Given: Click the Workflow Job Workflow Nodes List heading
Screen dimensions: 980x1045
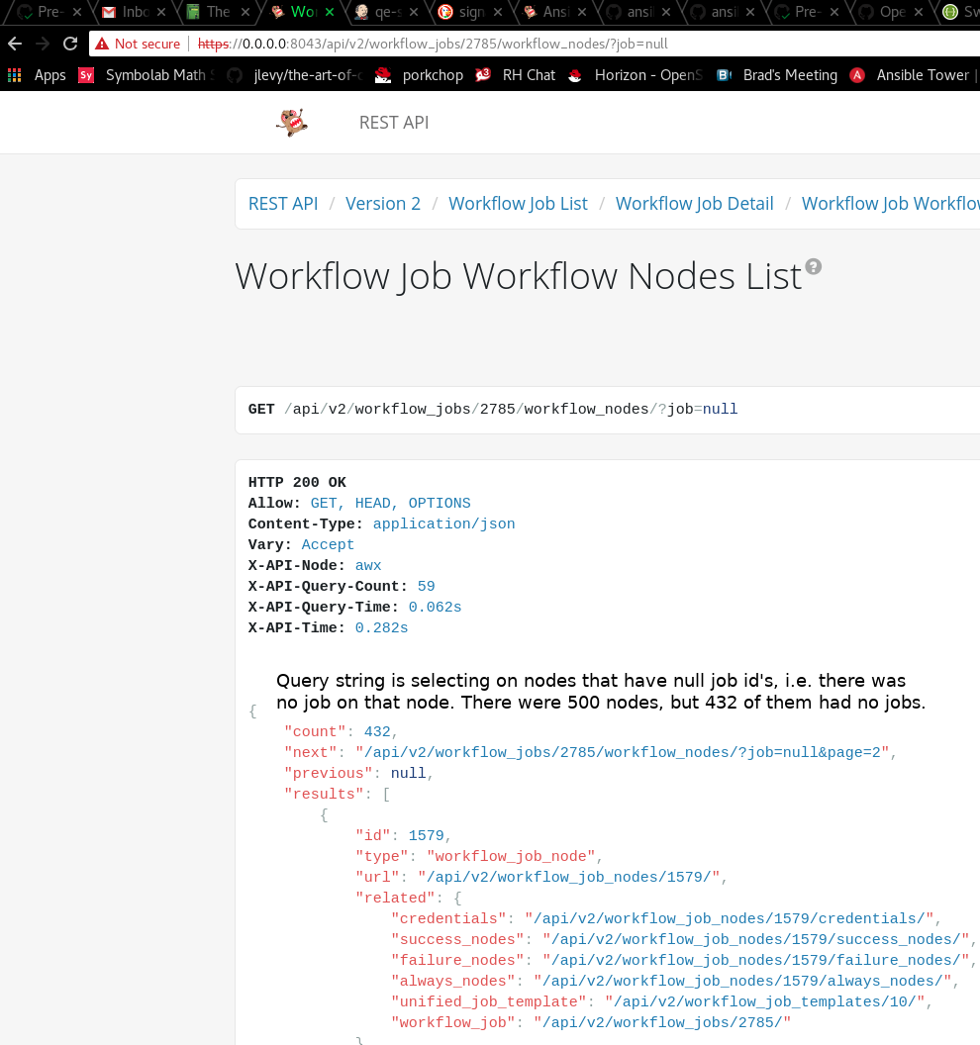Looking at the screenshot, I should coord(518,276).
